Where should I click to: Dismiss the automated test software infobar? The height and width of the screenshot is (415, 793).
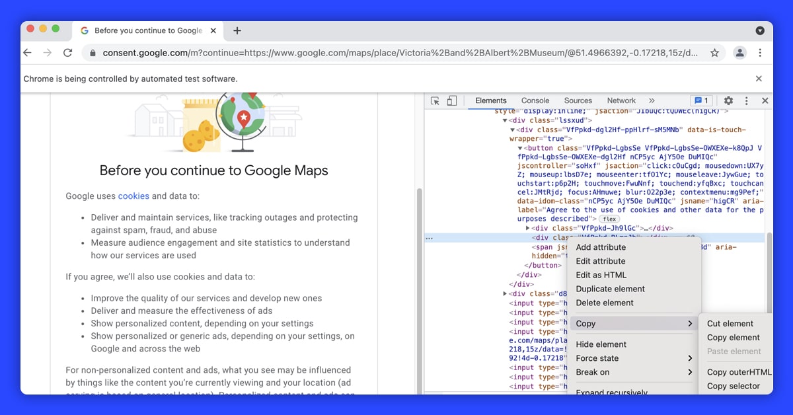pyautogui.click(x=759, y=79)
